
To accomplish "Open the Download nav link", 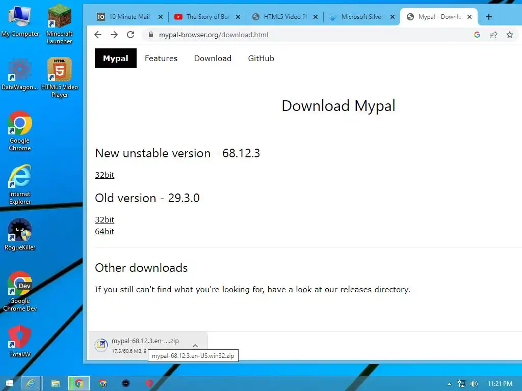I will click(x=213, y=58).
